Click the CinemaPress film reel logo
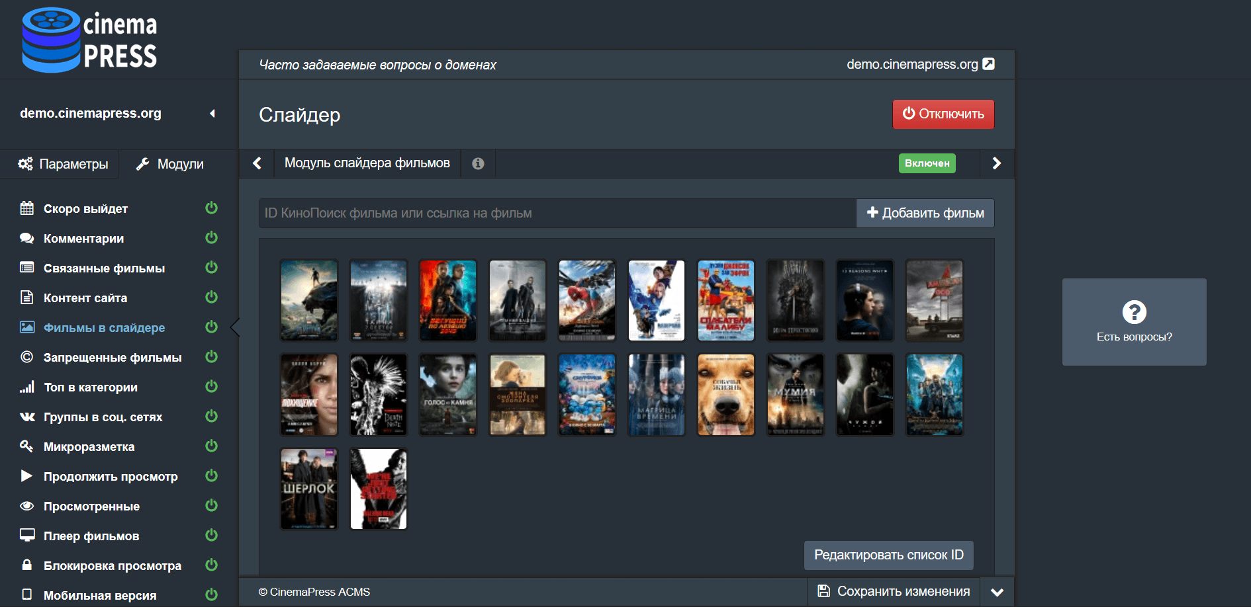The width and height of the screenshot is (1251, 607). point(52,40)
